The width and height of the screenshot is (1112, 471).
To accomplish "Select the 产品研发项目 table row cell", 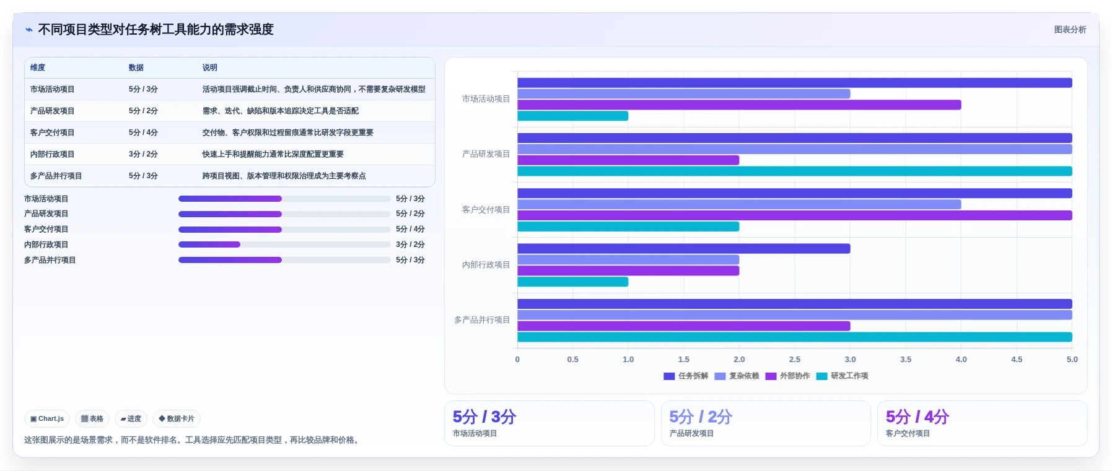I will pos(53,111).
